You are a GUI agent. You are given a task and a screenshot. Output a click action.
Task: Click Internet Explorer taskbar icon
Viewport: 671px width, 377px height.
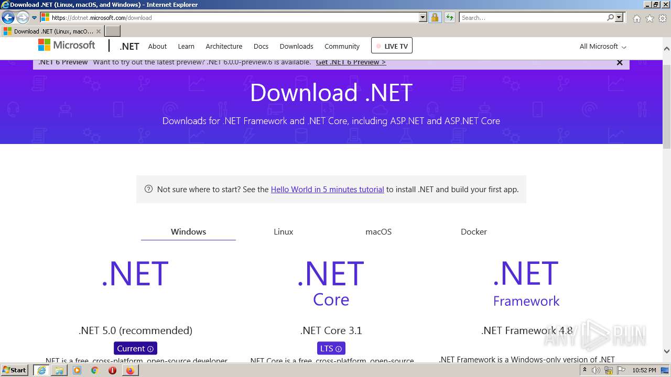click(x=41, y=370)
